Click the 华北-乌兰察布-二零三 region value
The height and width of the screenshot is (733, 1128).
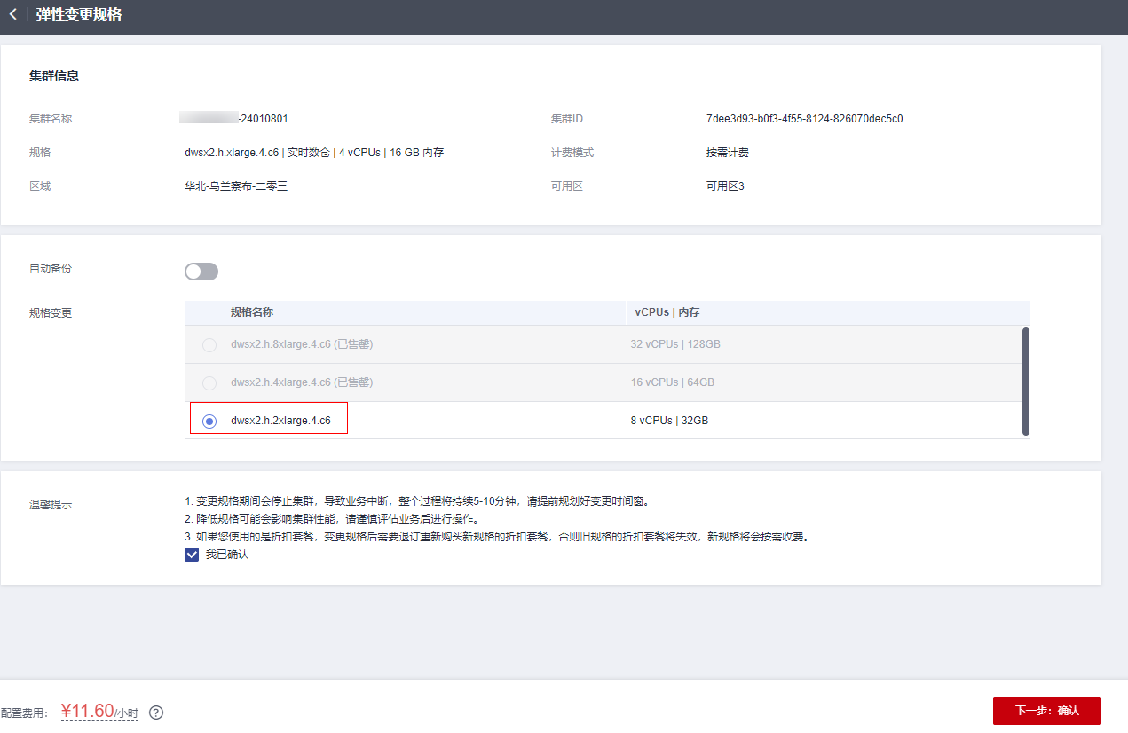(x=236, y=186)
